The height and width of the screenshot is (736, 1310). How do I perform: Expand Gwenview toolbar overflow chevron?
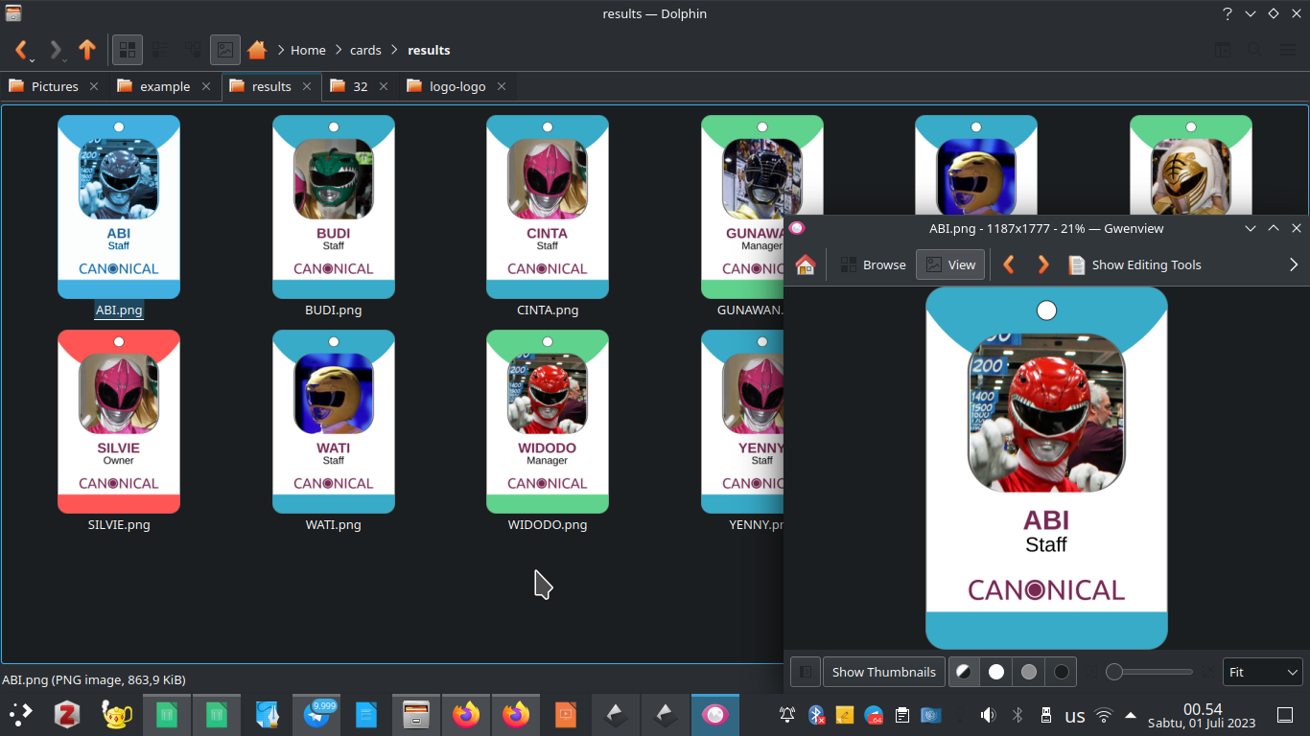coord(1293,264)
